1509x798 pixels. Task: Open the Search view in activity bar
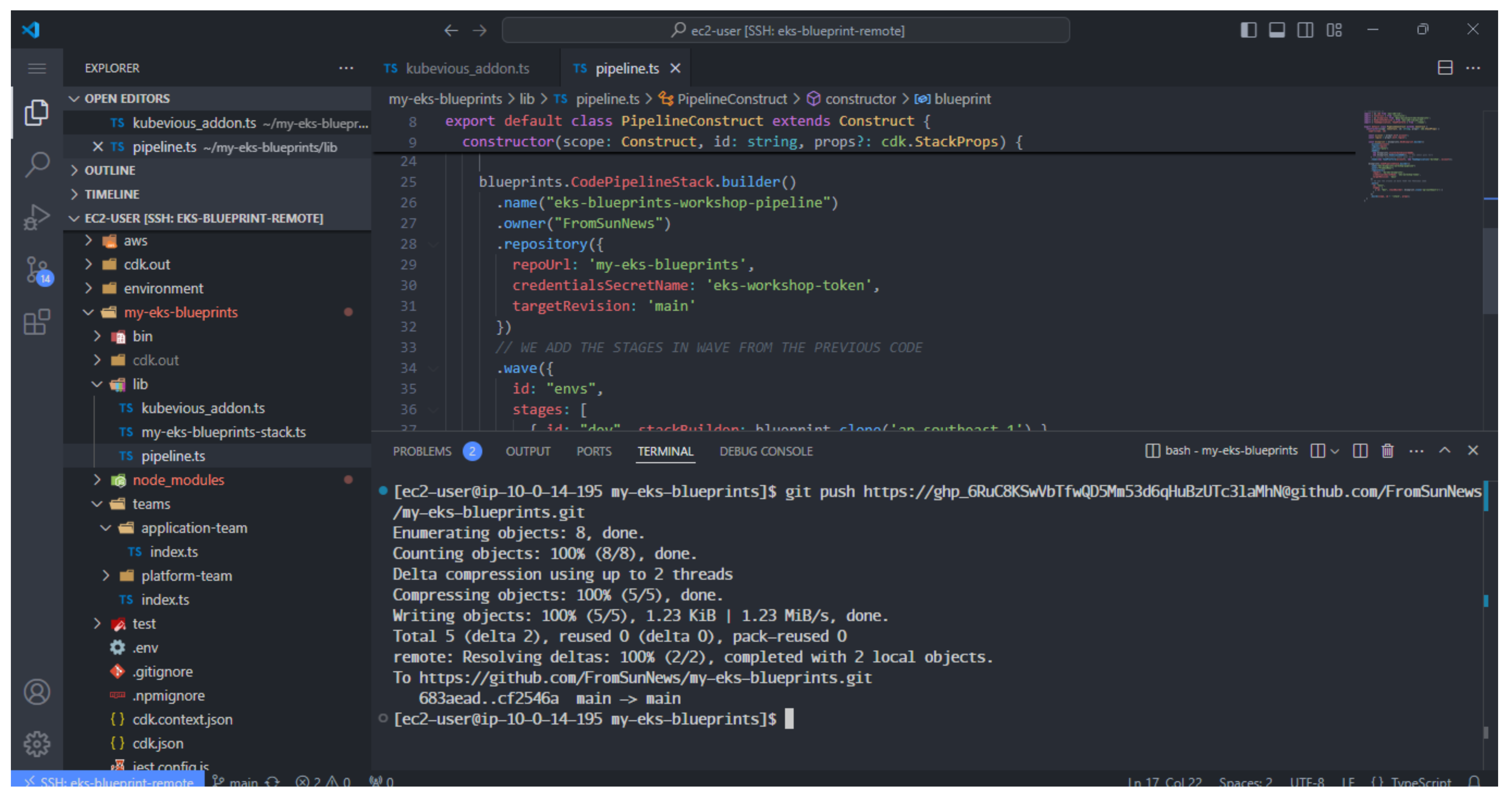coord(37,164)
